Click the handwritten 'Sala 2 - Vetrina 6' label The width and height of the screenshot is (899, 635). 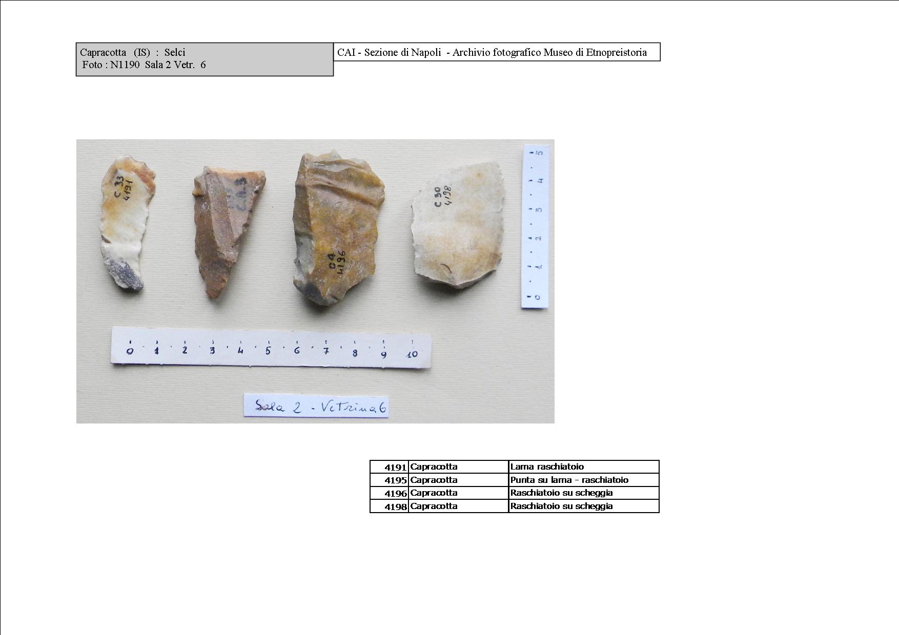(316, 406)
